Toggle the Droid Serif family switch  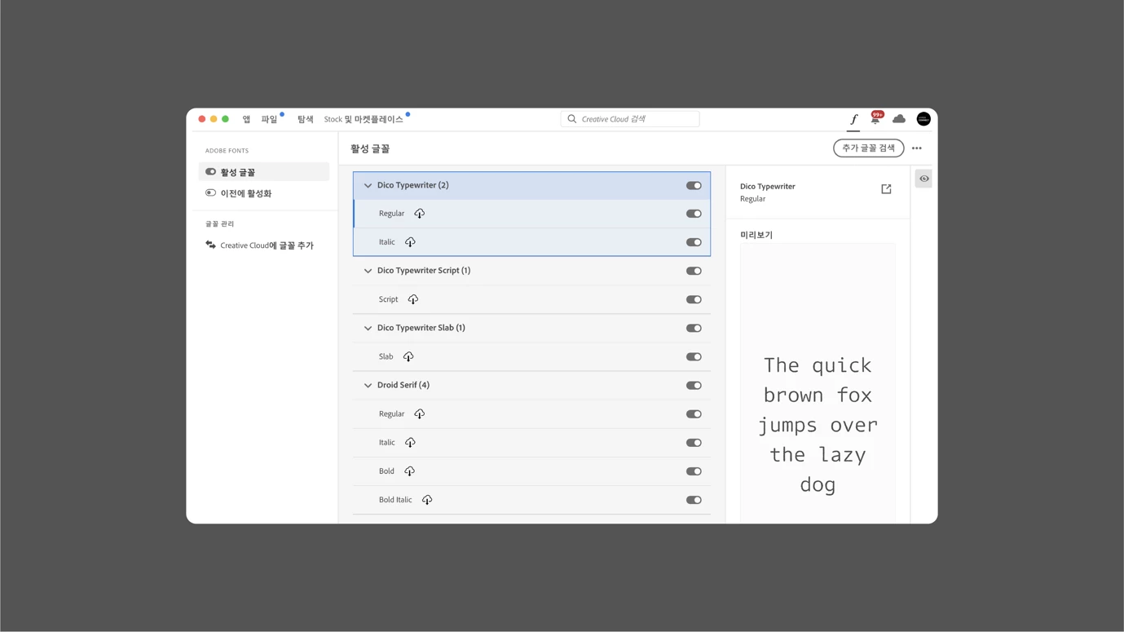tap(694, 385)
